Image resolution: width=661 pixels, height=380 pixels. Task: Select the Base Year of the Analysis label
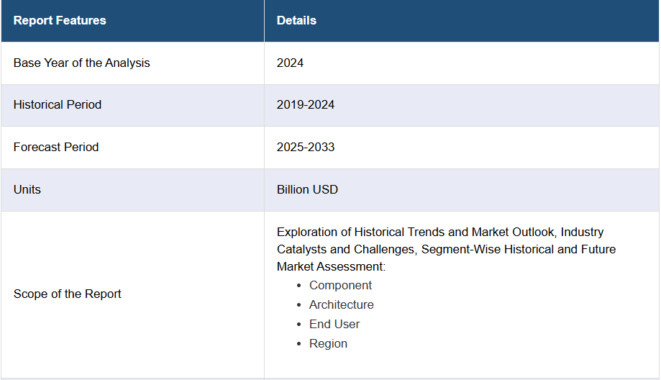coord(81,63)
